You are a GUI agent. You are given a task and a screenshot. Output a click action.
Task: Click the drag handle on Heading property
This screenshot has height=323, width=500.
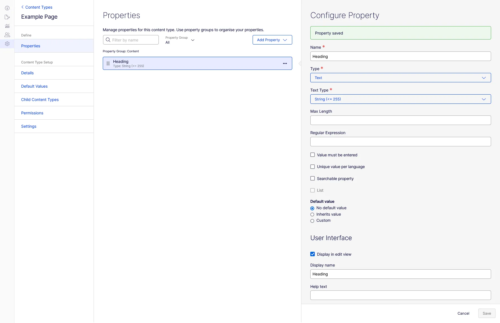pyautogui.click(x=108, y=63)
